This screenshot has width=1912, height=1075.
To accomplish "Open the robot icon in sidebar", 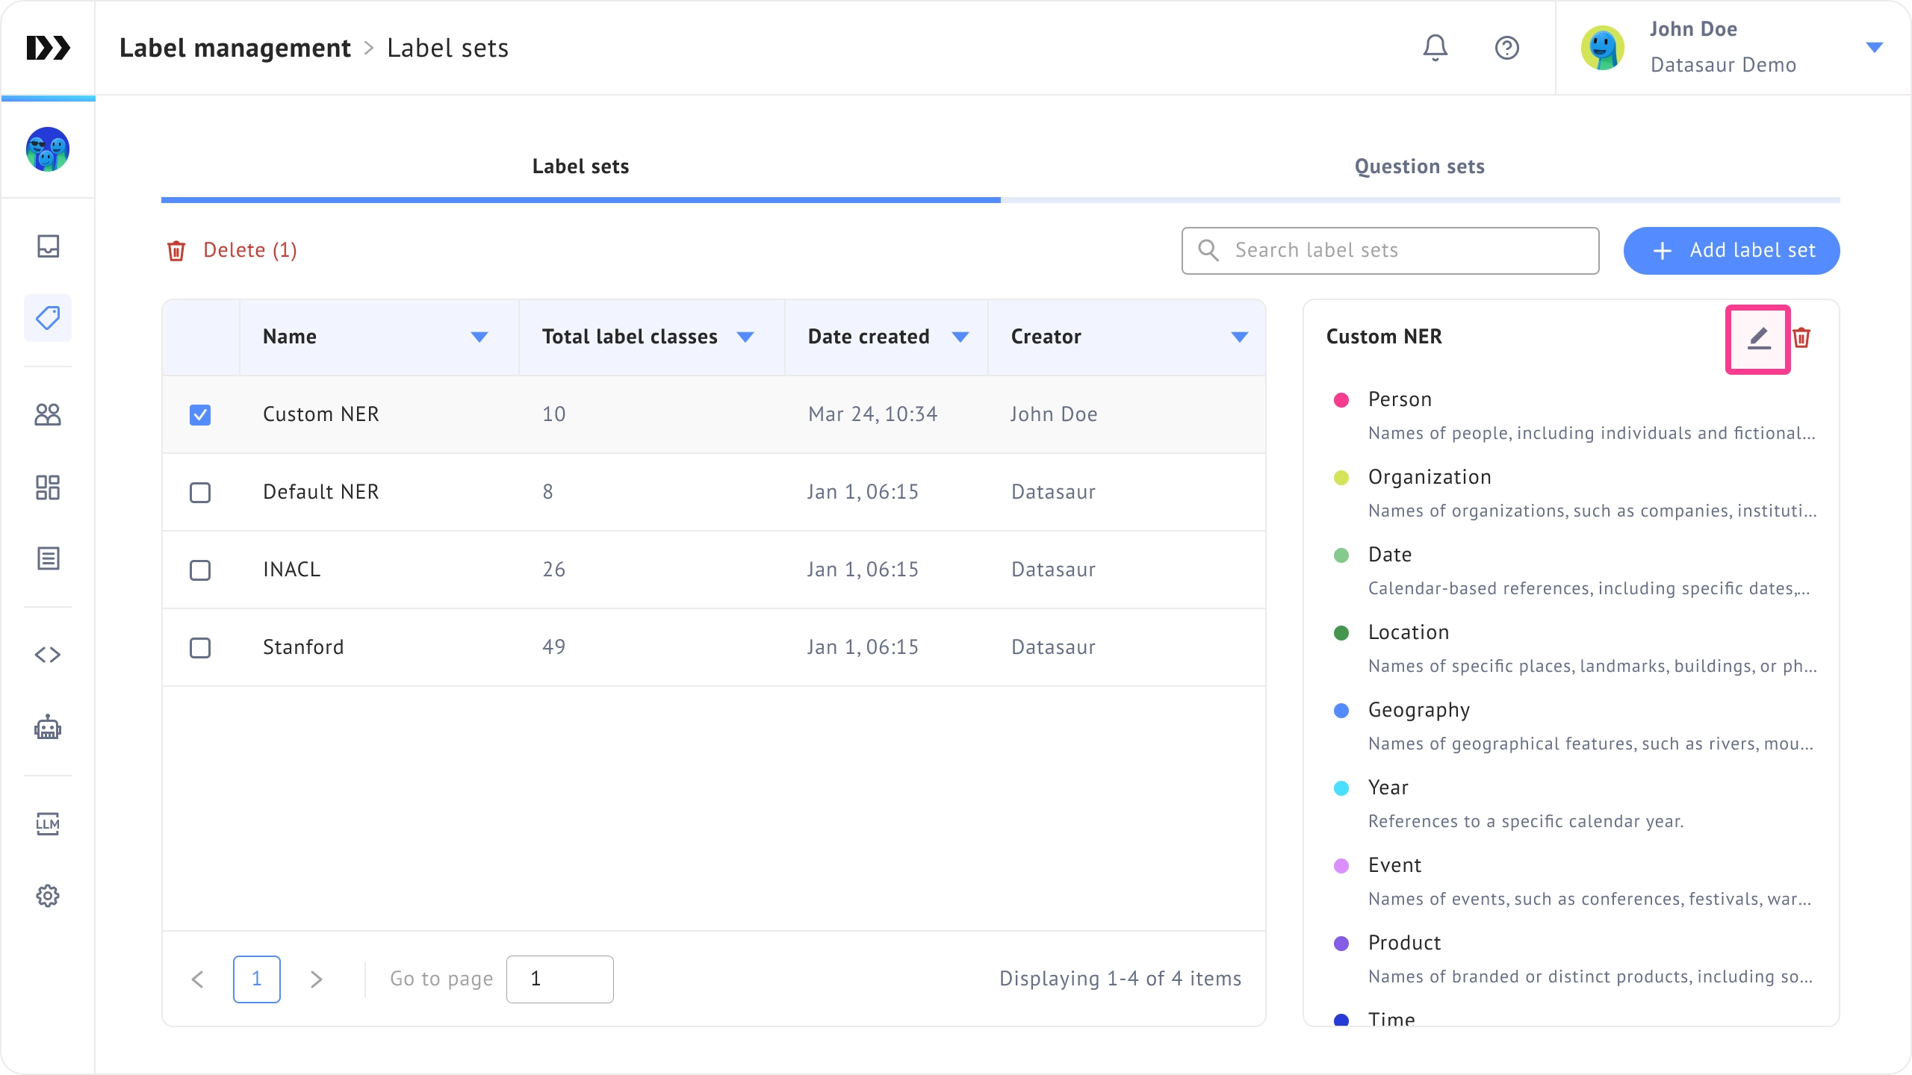I will point(48,727).
